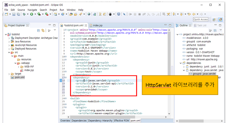Open the File menu
Viewport: 226px width, 123px height.
pyautogui.click(x=6, y=10)
